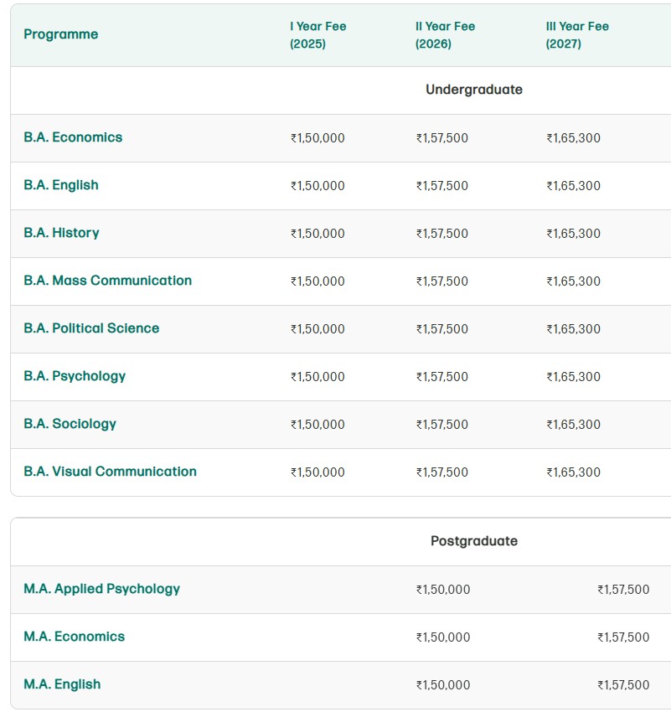Viewport: 671px width, 712px height.
Task: Open the M.A. Applied Psychology link
Action: click(101, 589)
